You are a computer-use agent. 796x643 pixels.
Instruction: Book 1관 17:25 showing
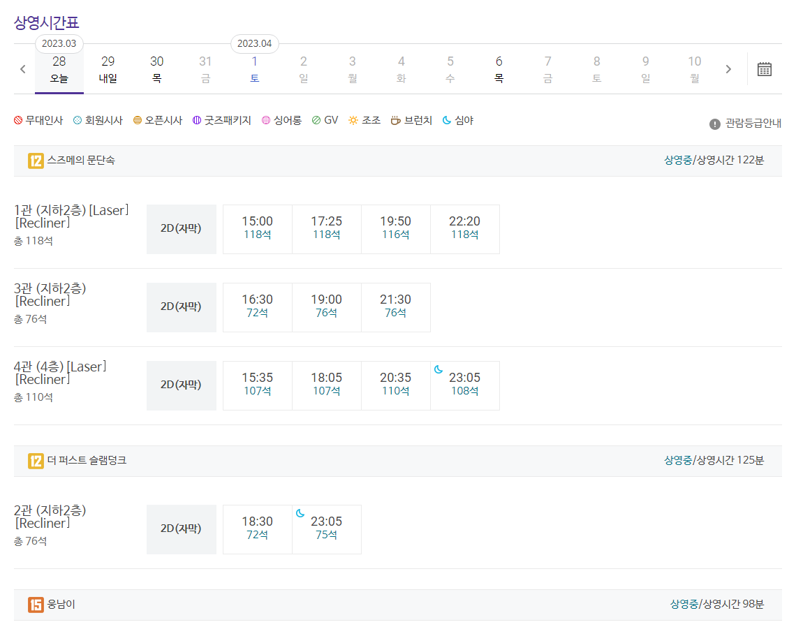click(326, 229)
